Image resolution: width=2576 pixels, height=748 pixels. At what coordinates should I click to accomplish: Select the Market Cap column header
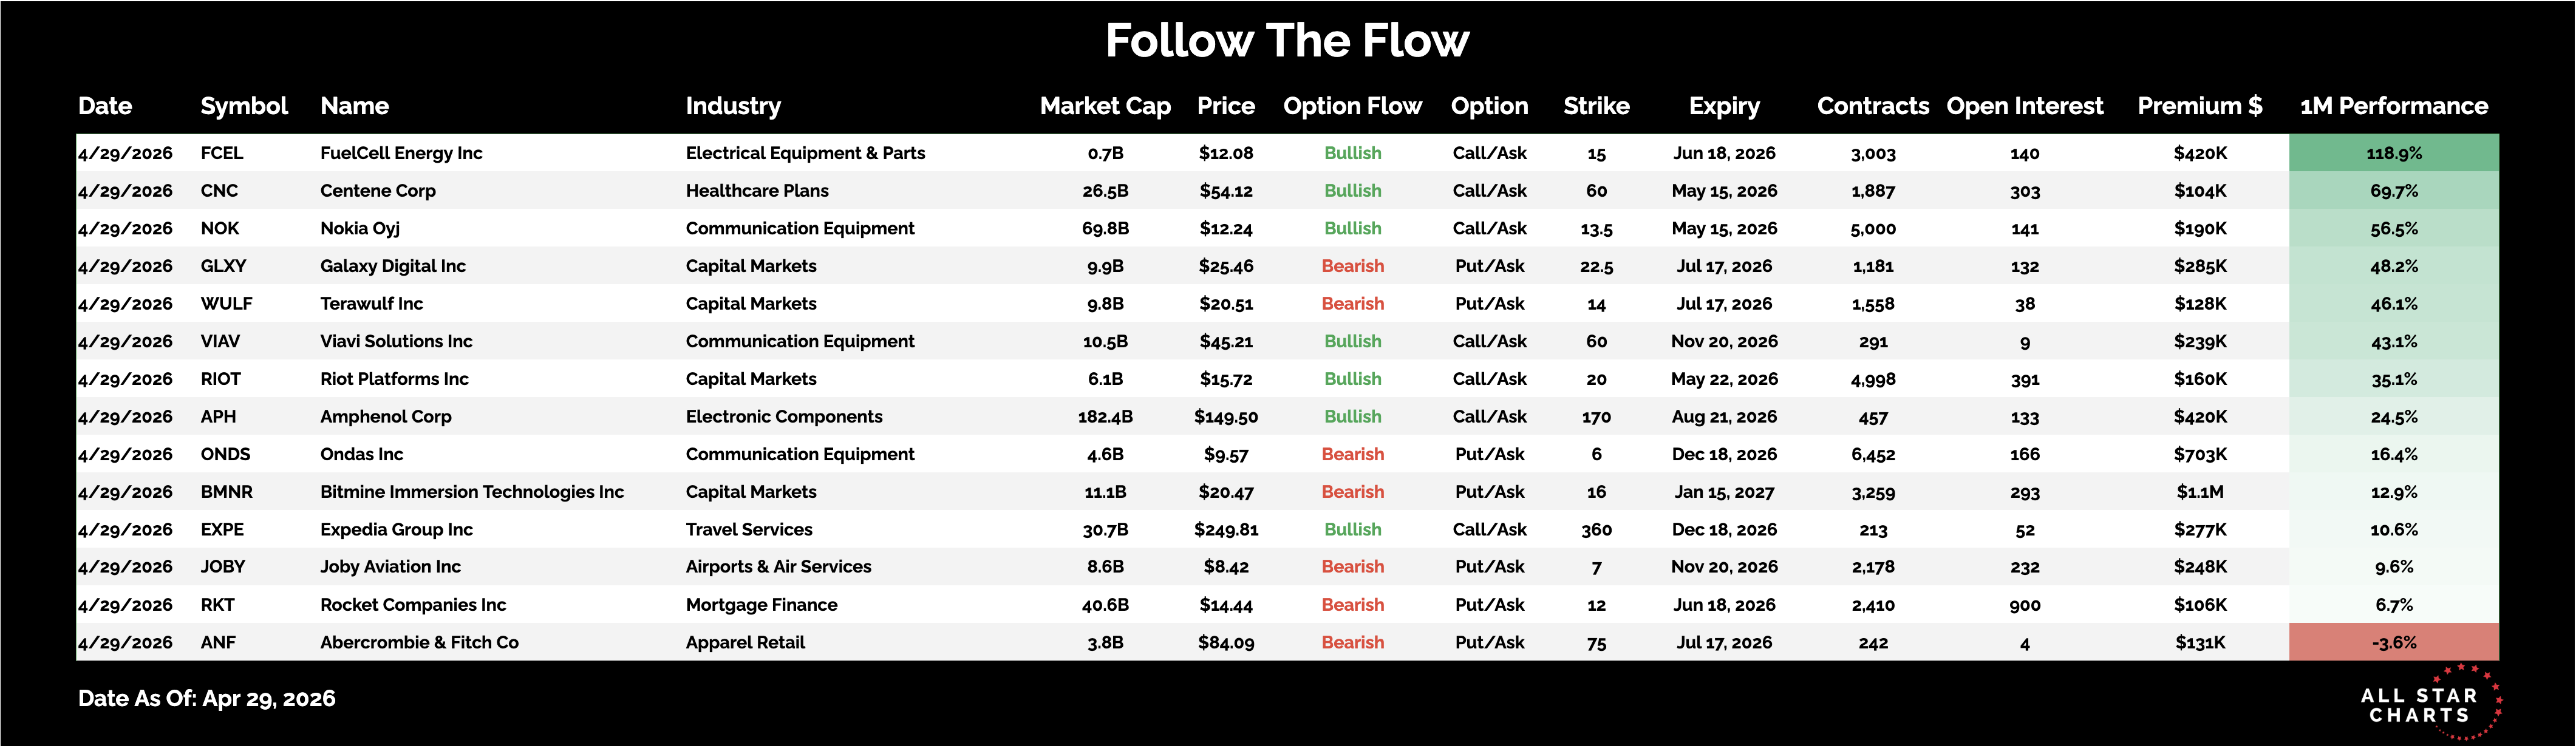click(x=1105, y=106)
